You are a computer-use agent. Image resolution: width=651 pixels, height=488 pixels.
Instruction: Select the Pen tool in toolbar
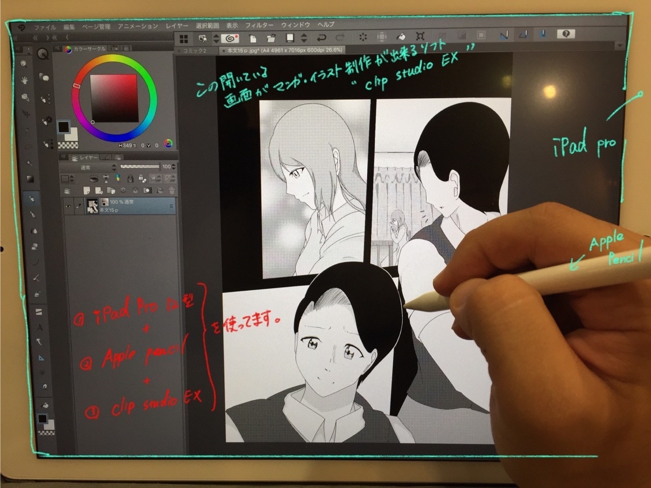pyautogui.click(x=32, y=198)
